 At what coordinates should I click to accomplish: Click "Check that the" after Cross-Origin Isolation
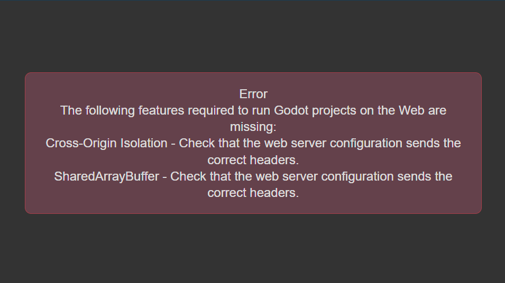[220, 144]
